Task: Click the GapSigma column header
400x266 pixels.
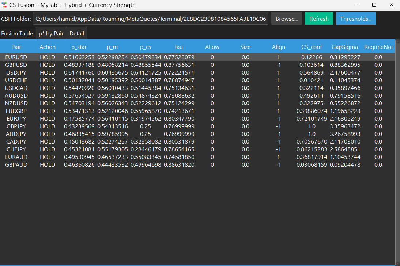Action: (345, 47)
